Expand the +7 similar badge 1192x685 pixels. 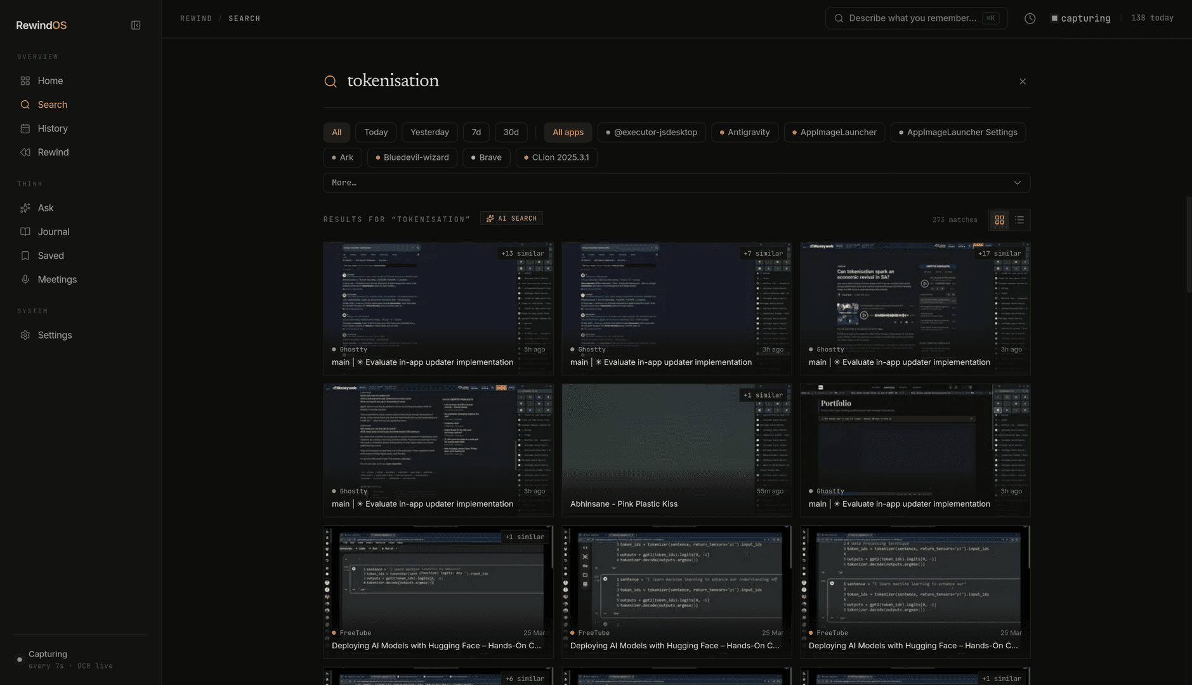click(x=763, y=253)
